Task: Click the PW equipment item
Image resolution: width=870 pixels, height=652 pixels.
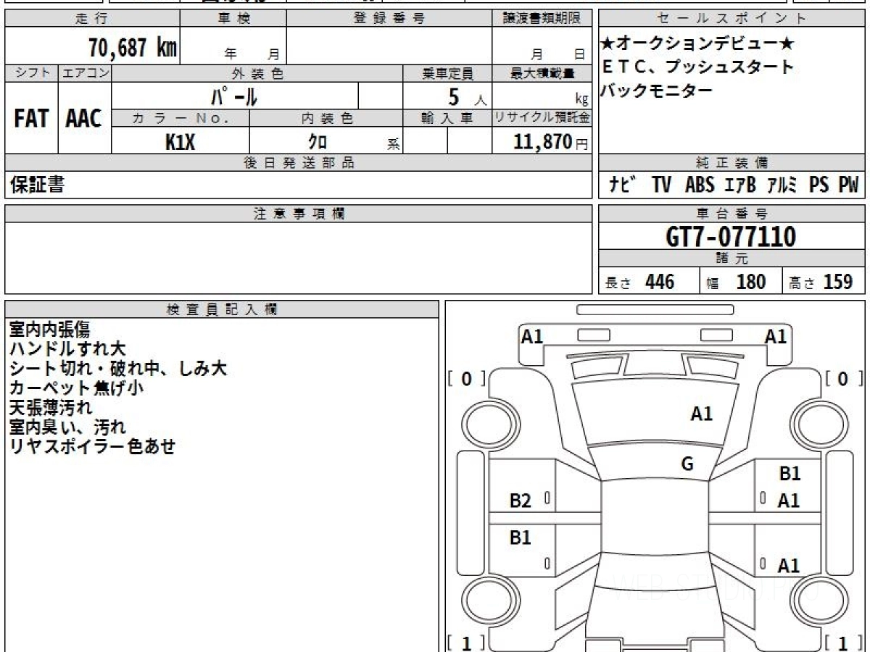Action: coord(848,185)
